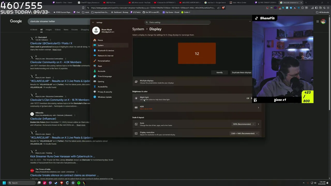Click the Identify button
331x186 pixels.
[x=219, y=73]
